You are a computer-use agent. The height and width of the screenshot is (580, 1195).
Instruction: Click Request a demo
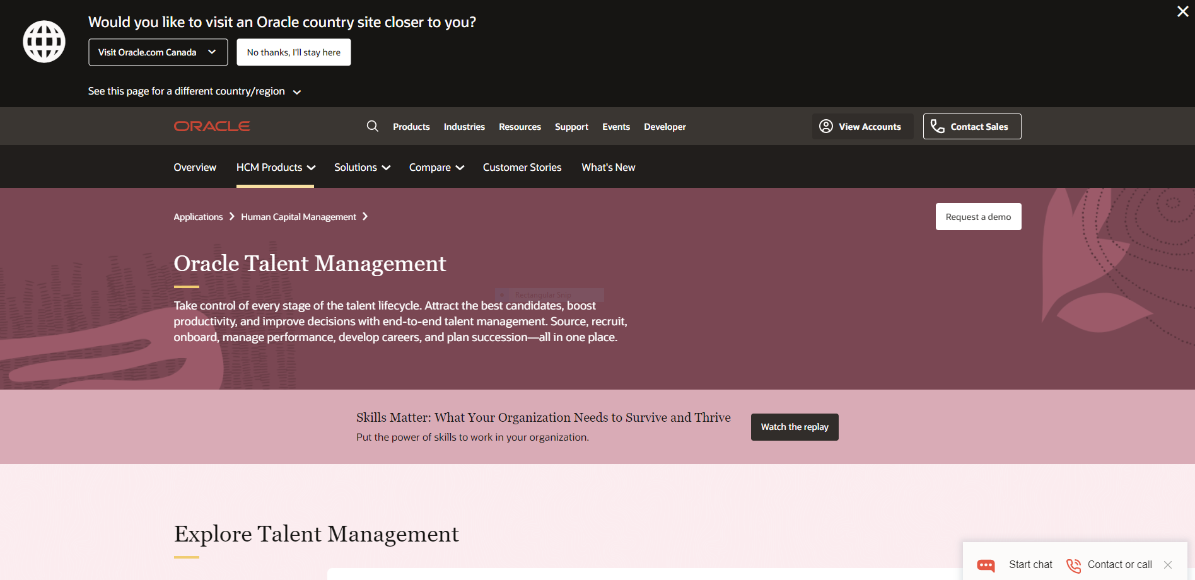coord(978,217)
